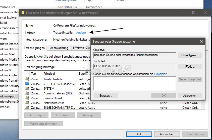Switch to the Berechtigungen tab
This screenshot has width=212, height=140.
[34, 48]
